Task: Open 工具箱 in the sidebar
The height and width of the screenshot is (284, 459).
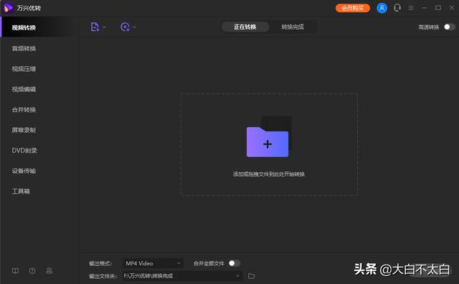Action: point(21,191)
